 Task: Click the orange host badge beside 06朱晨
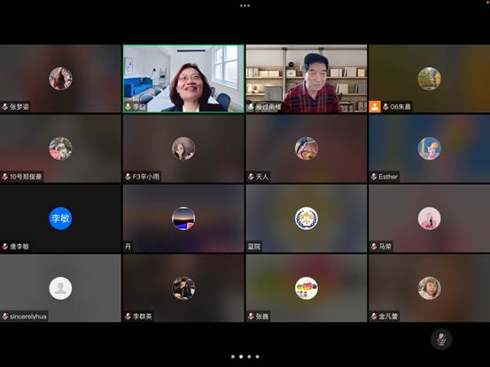375,107
